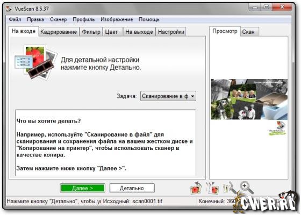Switch to the Фильтр tab

click(x=91, y=32)
